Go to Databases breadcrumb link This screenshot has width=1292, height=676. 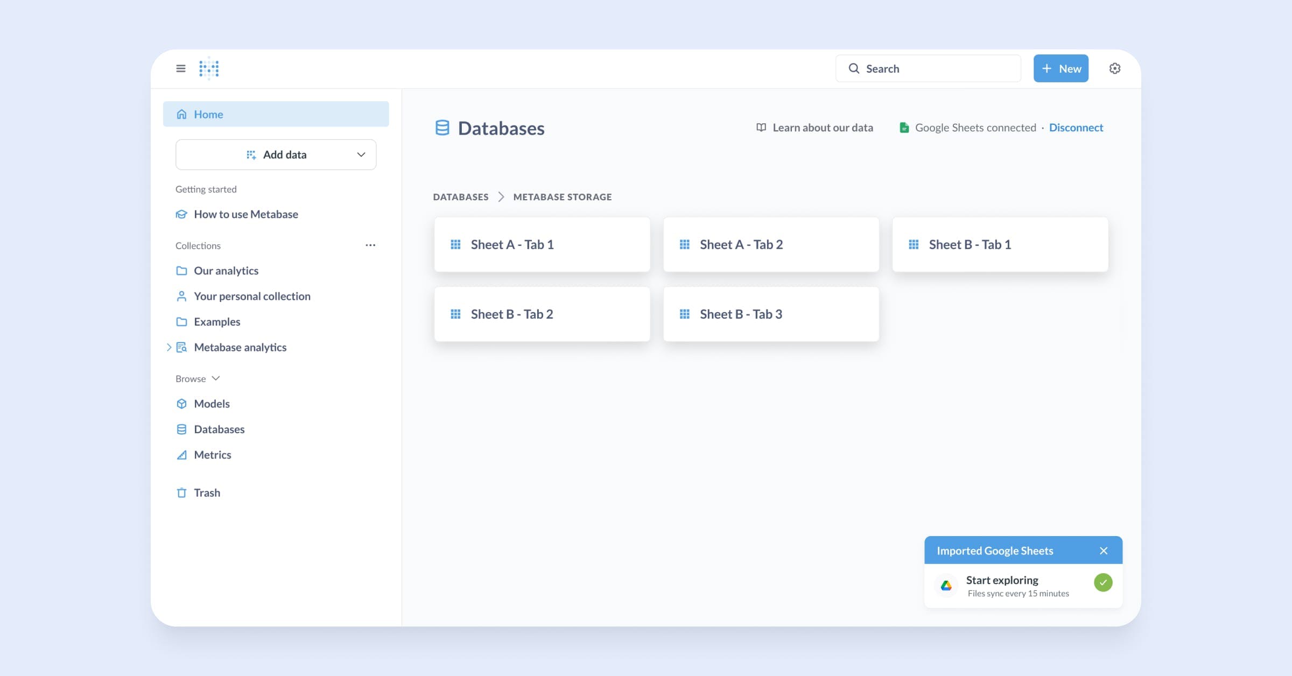pyautogui.click(x=461, y=197)
